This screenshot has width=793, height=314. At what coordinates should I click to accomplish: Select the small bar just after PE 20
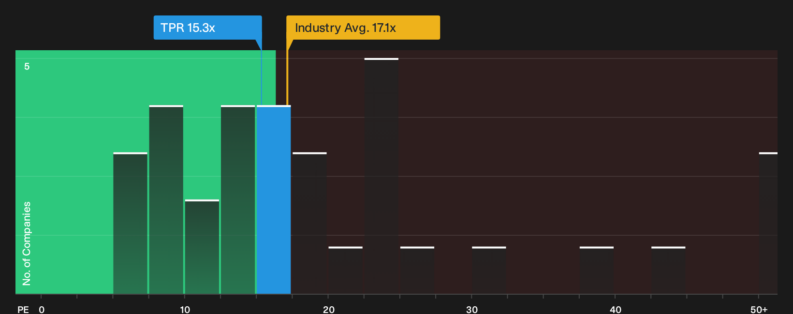[x=345, y=270]
